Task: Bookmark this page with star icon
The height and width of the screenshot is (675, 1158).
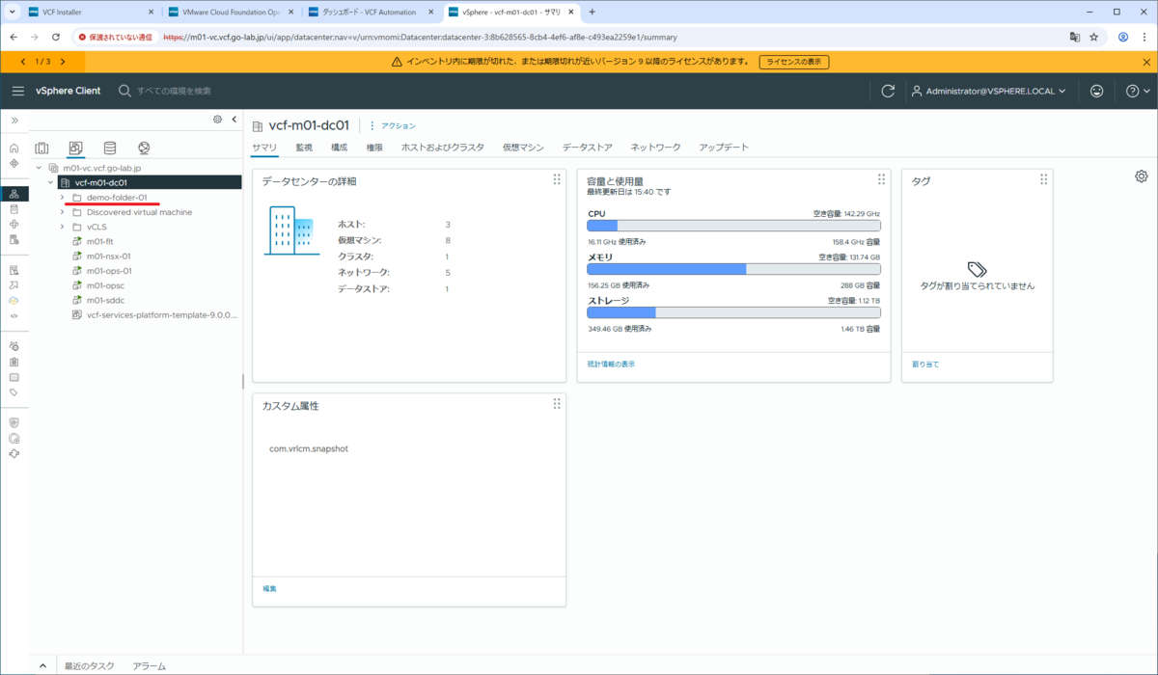Action: coord(1094,37)
